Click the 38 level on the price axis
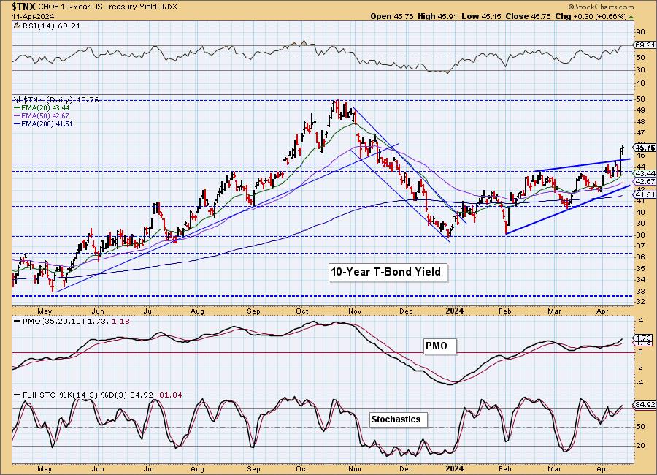The height and width of the screenshot is (475, 657). (x=639, y=235)
